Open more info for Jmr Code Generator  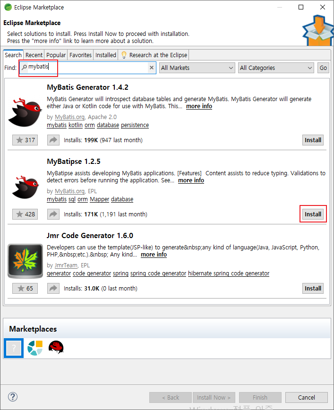(x=154, y=255)
